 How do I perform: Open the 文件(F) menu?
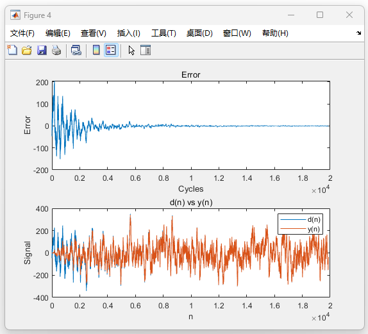click(22, 33)
